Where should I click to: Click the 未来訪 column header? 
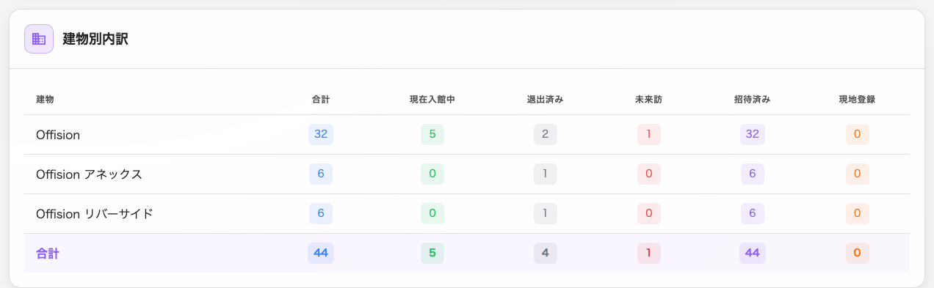(x=649, y=99)
